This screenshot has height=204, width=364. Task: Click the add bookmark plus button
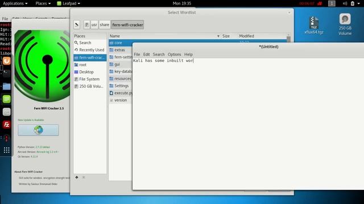[x=77, y=177]
